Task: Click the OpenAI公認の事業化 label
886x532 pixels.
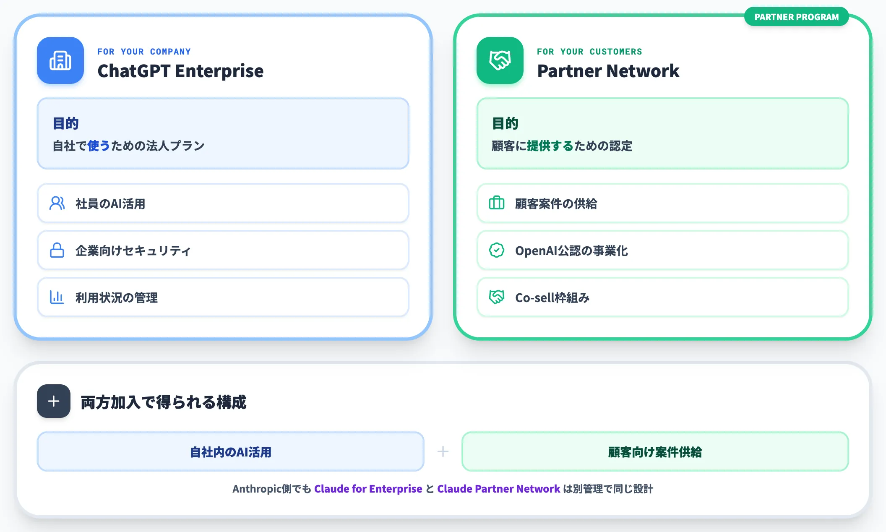Action: (571, 251)
